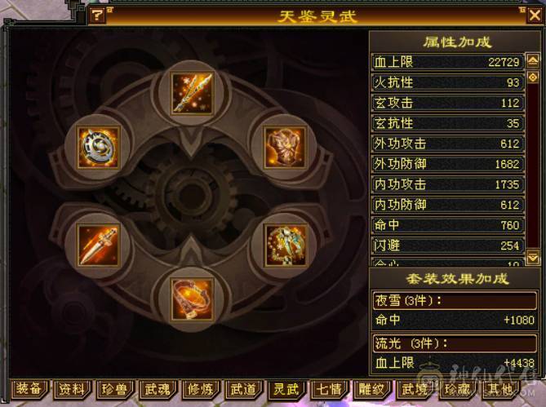This screenshot has width=546, height=407.
Task: Select the dagger slot icon
Action: click(98, 246)
